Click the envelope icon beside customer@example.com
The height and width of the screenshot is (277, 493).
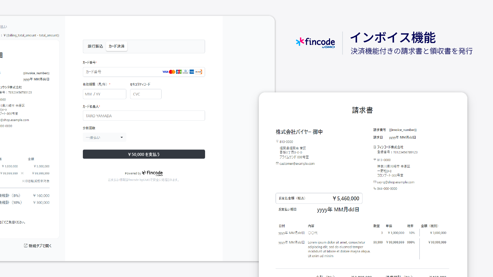pos(277,163)
